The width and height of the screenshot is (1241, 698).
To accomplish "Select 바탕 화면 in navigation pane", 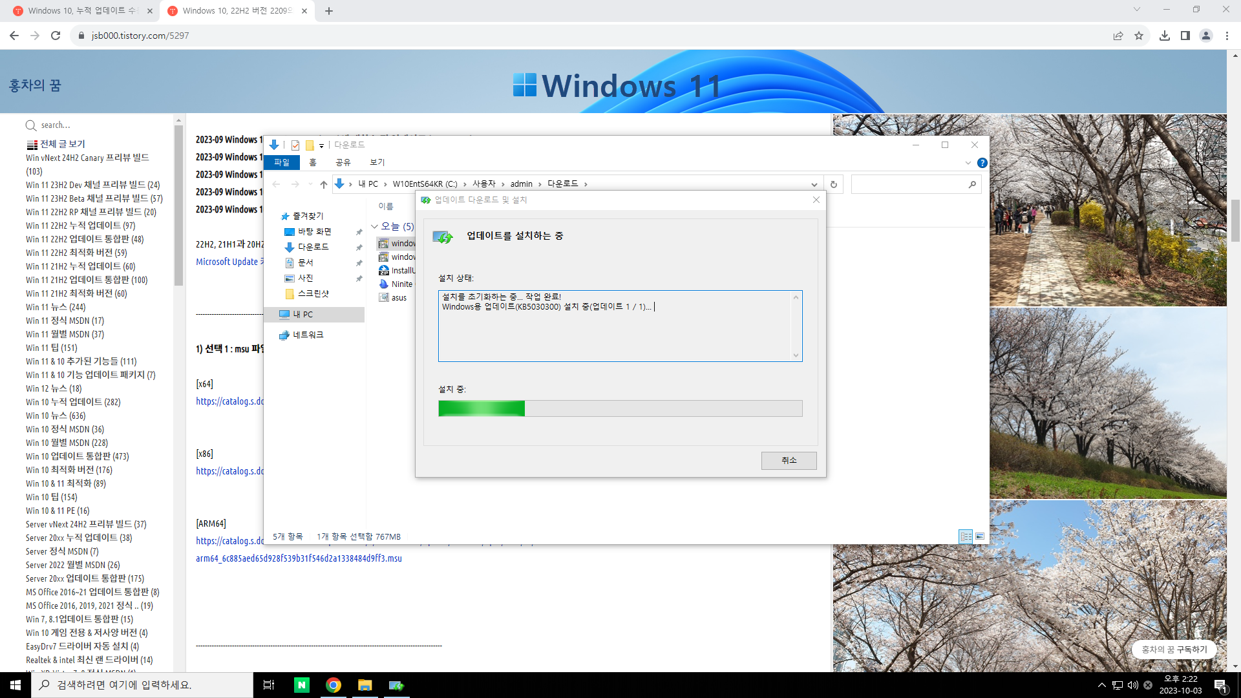I will click(314, 231).
